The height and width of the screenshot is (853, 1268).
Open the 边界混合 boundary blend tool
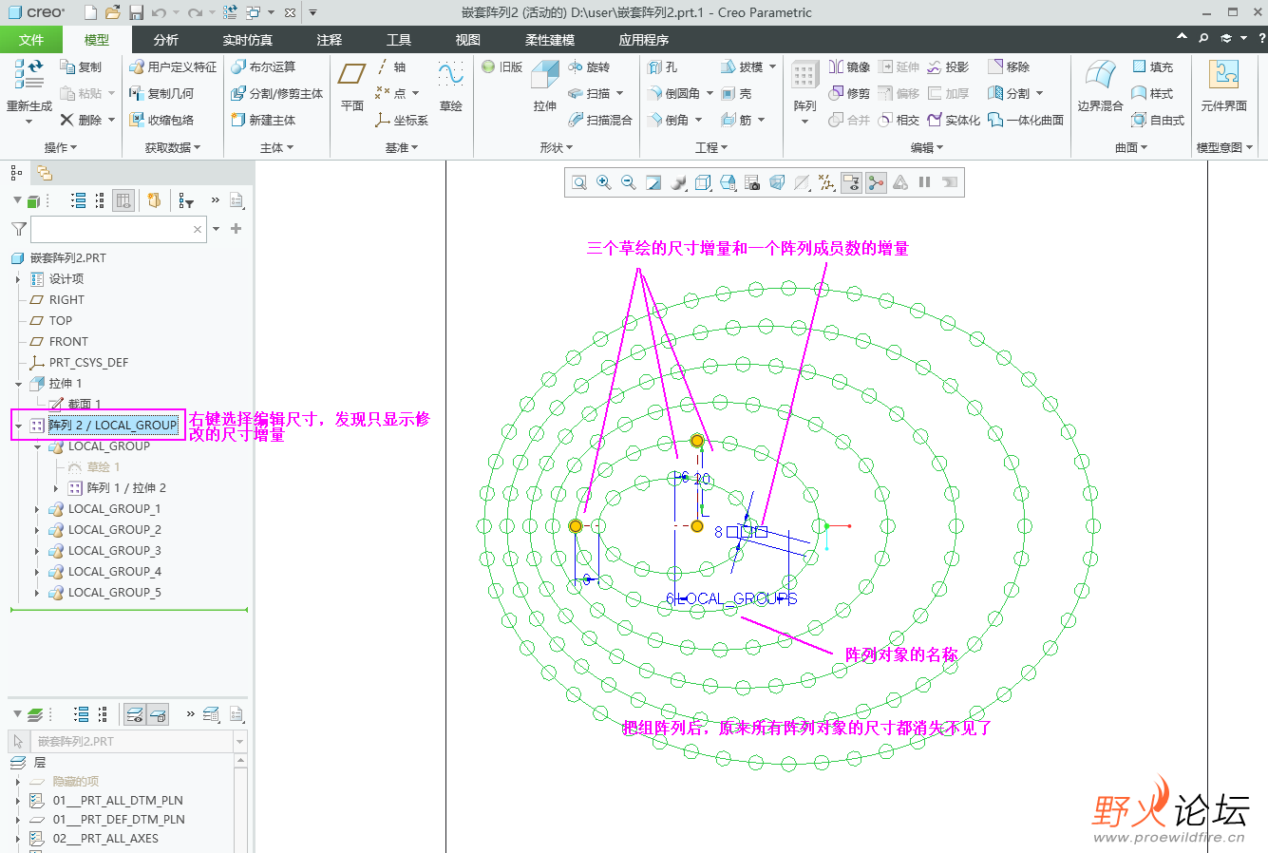pos(1100,85)
